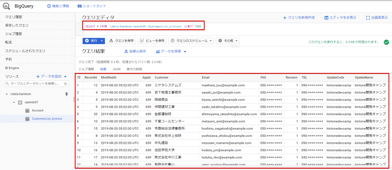The width and height of the screenshot is (392, 170).
Task: Click into the SQL query editor text
Action: tap(143, 26)
